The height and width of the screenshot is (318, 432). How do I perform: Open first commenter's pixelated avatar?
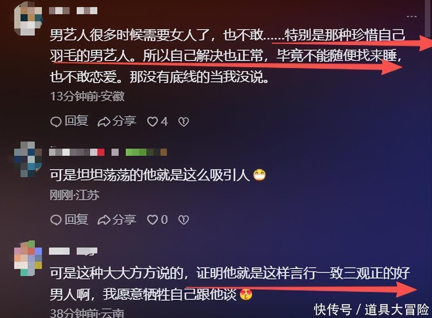(28, 19)
